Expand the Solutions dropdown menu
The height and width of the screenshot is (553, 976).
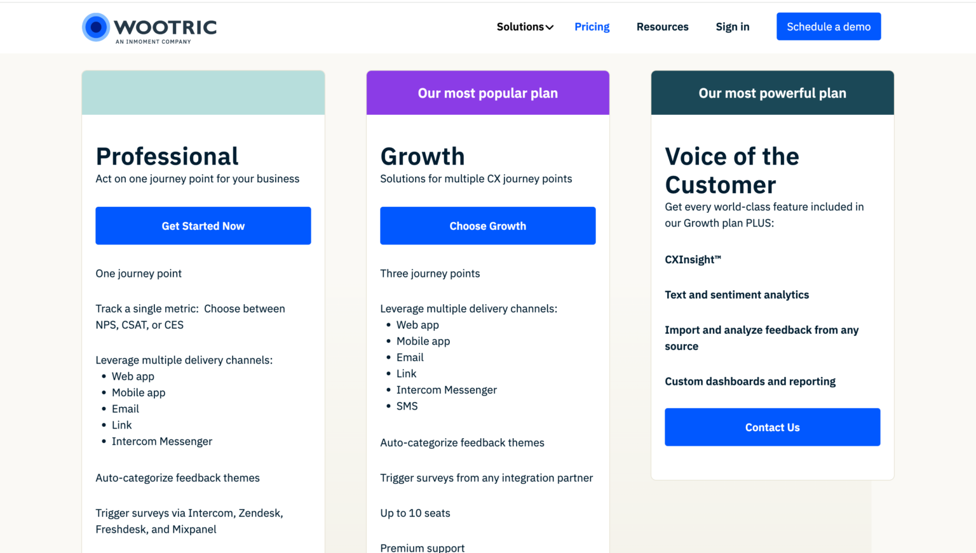coord(520,27)
